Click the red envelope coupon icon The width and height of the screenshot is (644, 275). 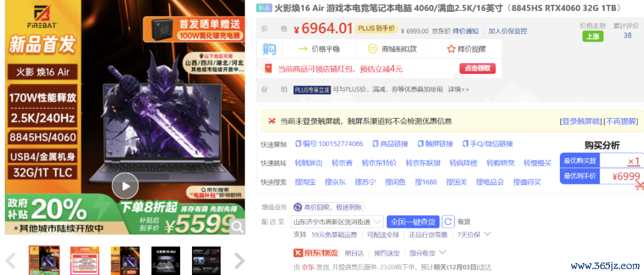tap(268, 69)
